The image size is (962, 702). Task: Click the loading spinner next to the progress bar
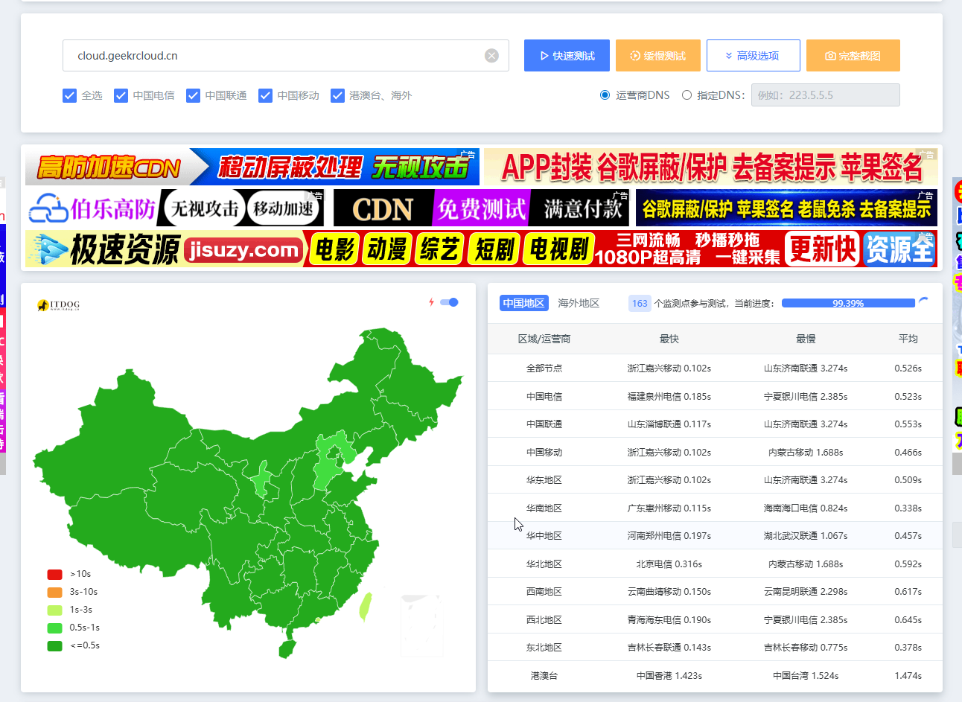click(x=923, y=302)
